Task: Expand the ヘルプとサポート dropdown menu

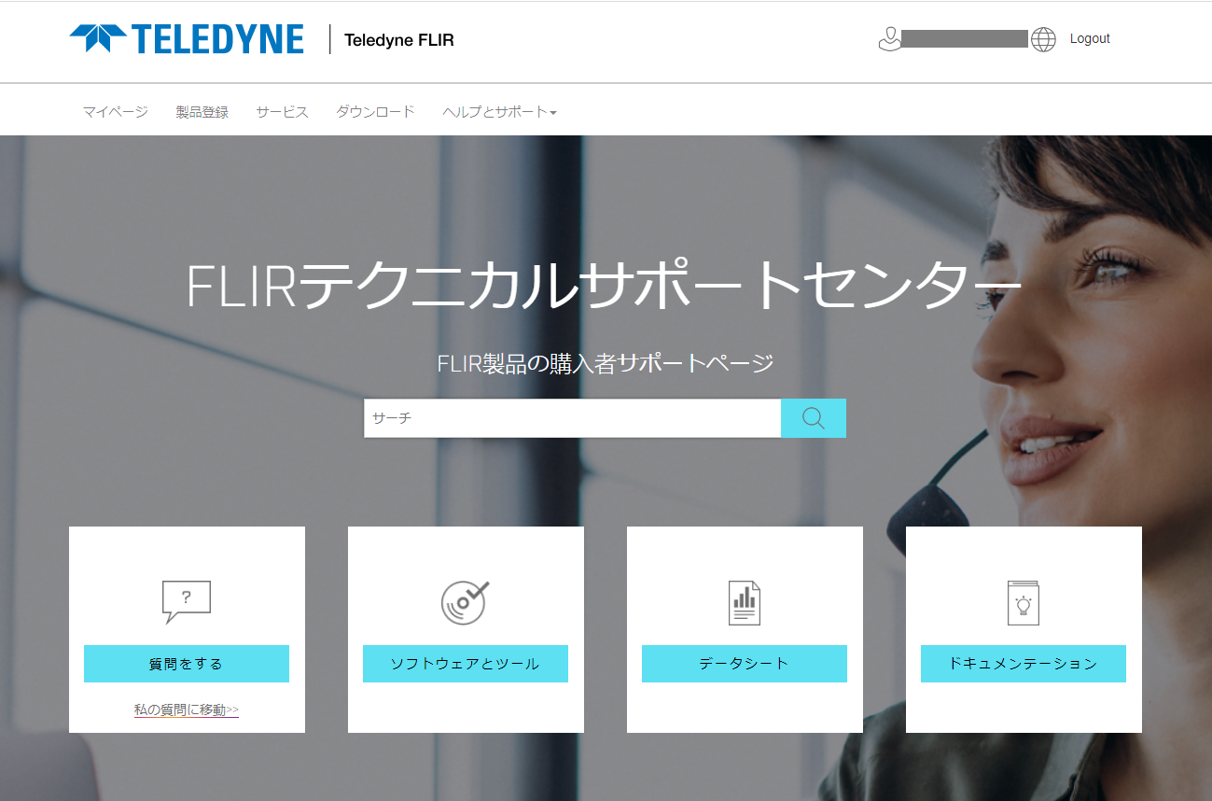Action: coord(500,112)
